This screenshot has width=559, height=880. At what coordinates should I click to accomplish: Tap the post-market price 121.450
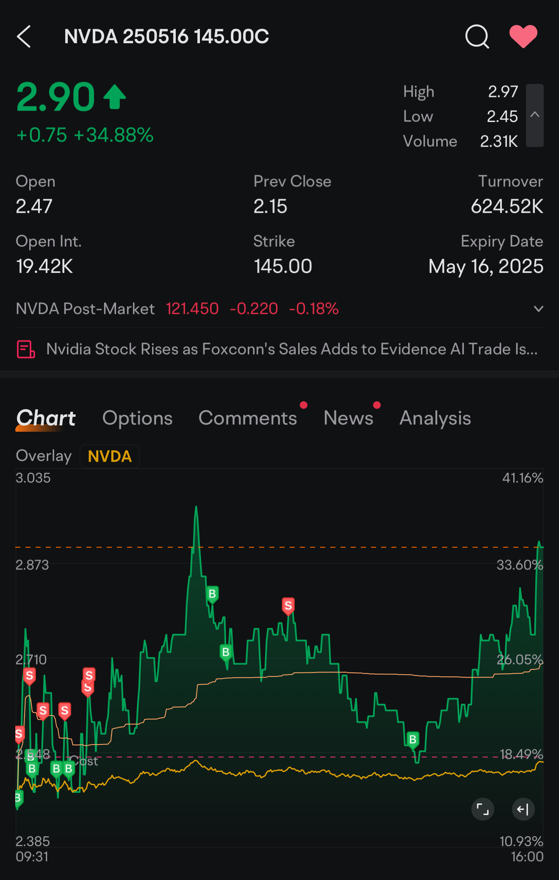(x=192, y=309)
